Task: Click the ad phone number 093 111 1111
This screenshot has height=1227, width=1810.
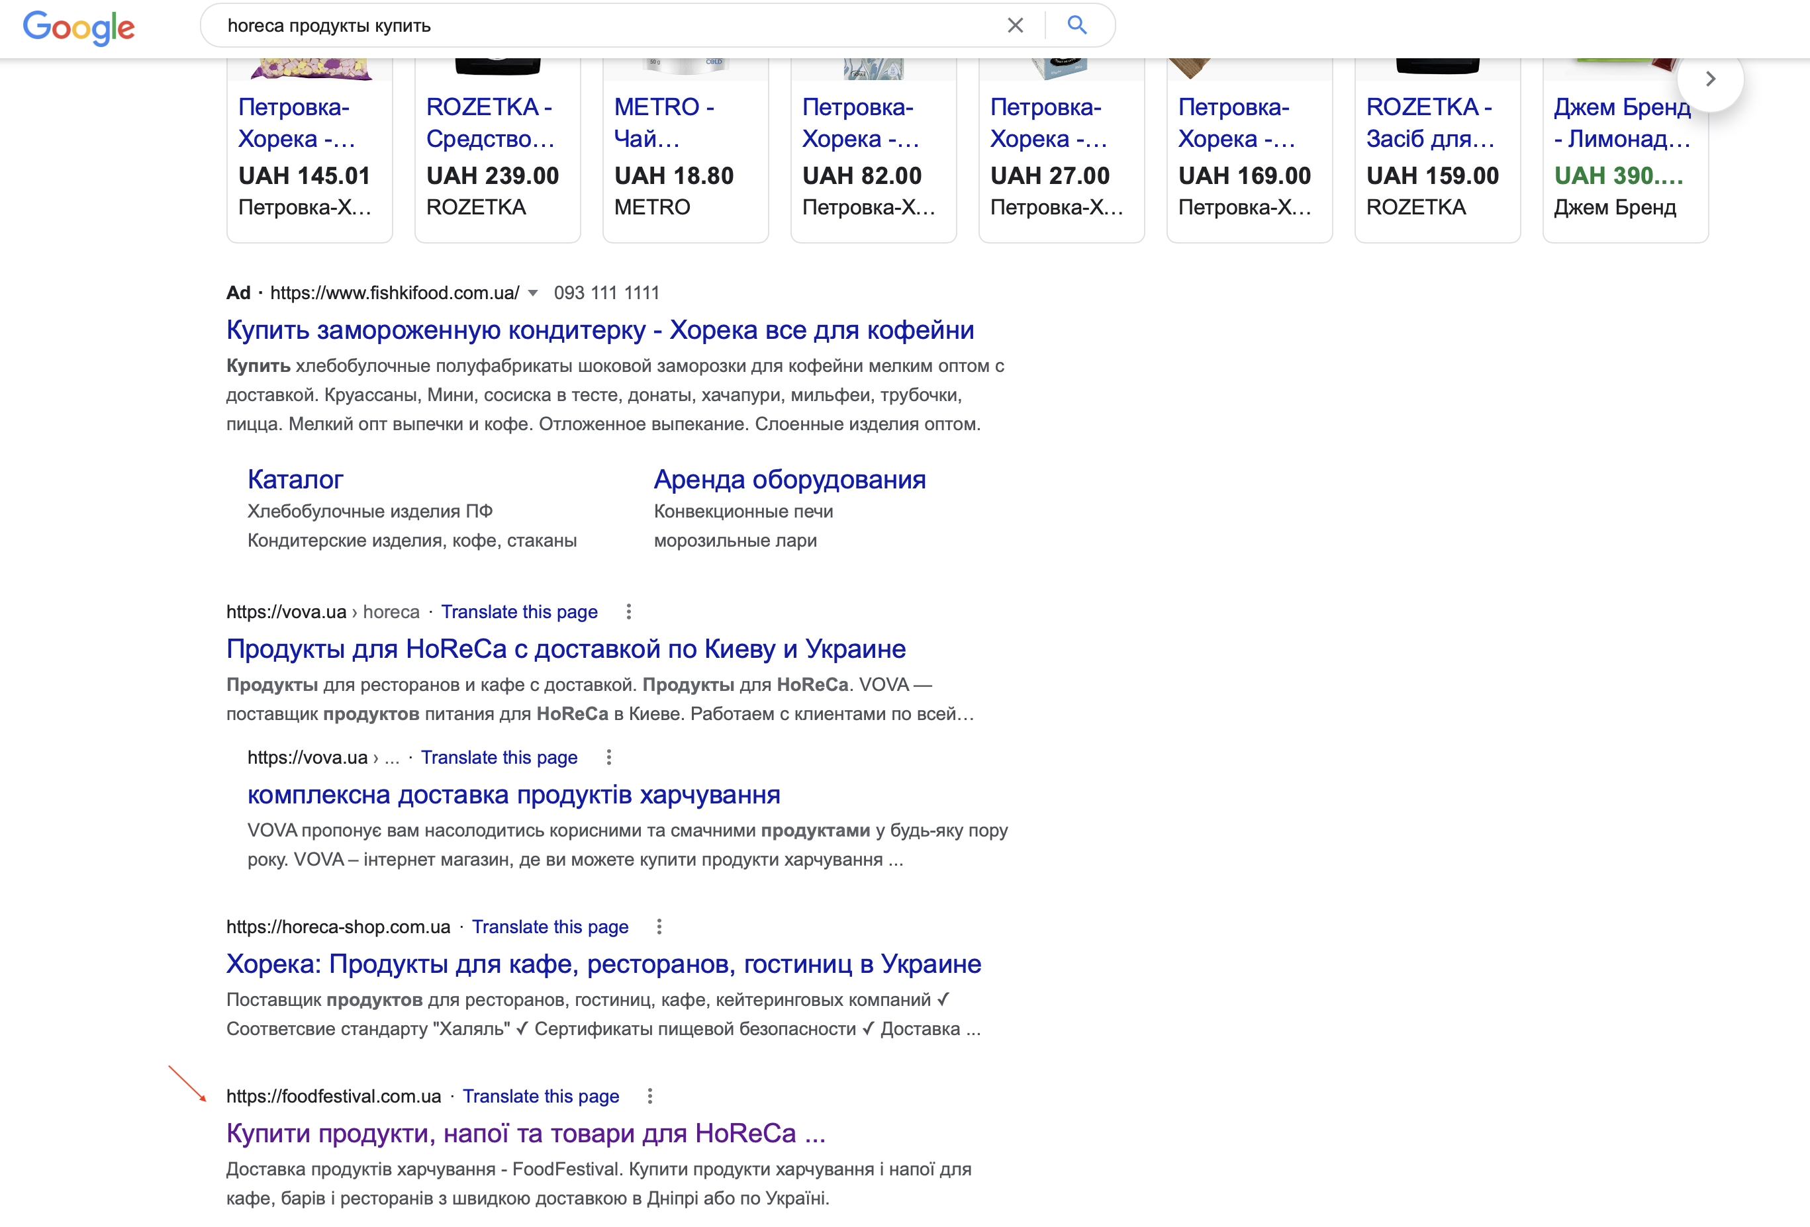Action: (x=606, y=294)
